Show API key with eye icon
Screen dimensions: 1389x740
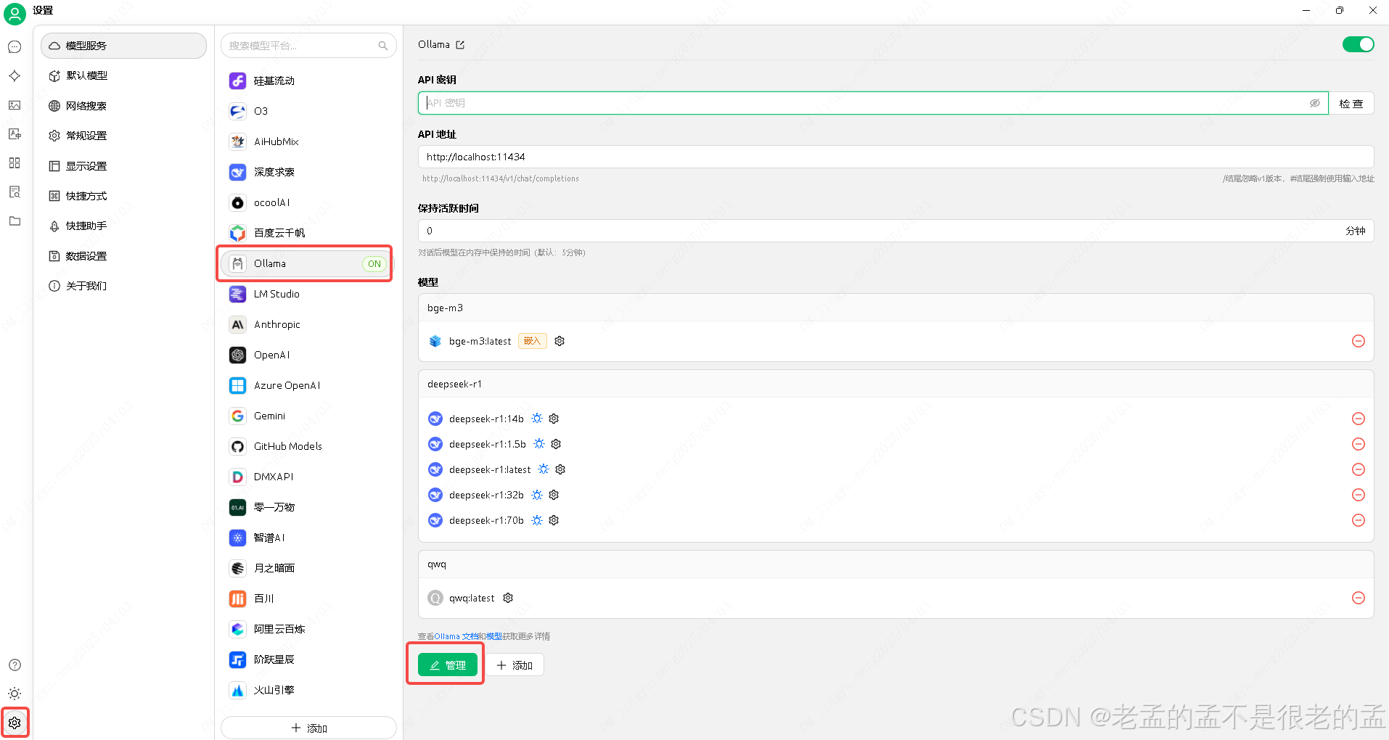[1314, 103]
